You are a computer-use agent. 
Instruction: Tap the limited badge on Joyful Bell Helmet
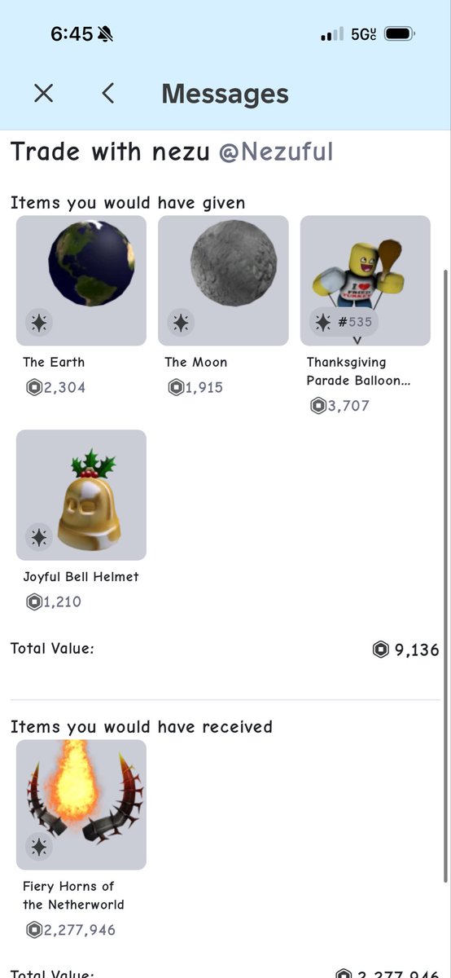pyautogui.click(x=38, y=537)
